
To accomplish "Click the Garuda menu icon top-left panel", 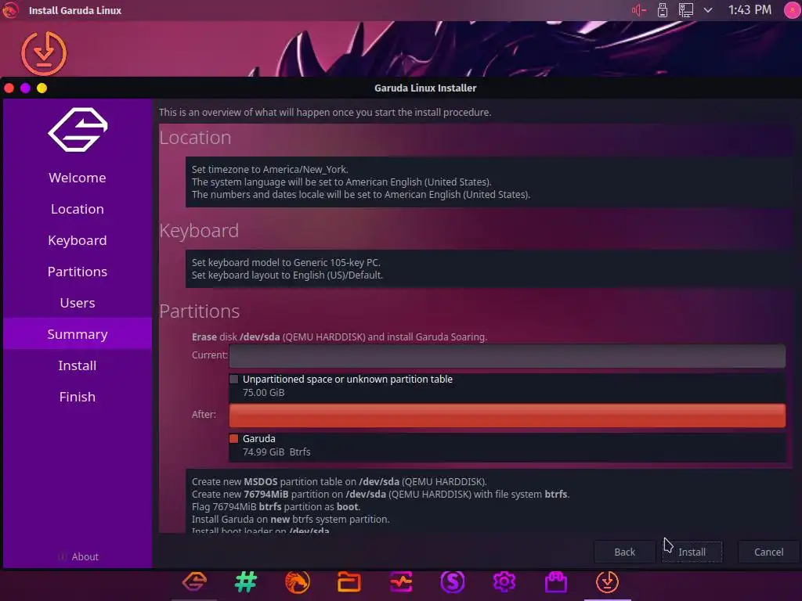I will coord(10,10).
